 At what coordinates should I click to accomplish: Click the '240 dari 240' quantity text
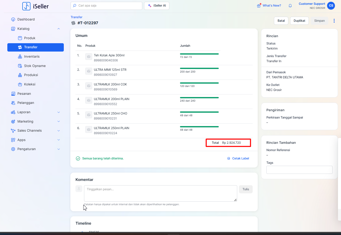pos(188,101)
